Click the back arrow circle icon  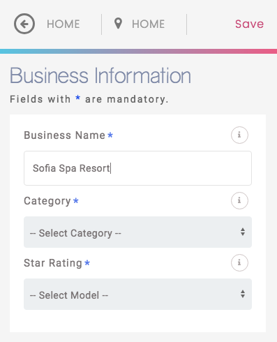click(24, 24)
